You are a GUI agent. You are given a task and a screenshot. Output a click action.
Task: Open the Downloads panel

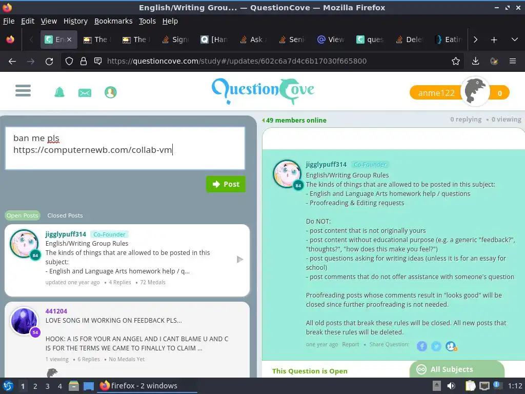475,61
